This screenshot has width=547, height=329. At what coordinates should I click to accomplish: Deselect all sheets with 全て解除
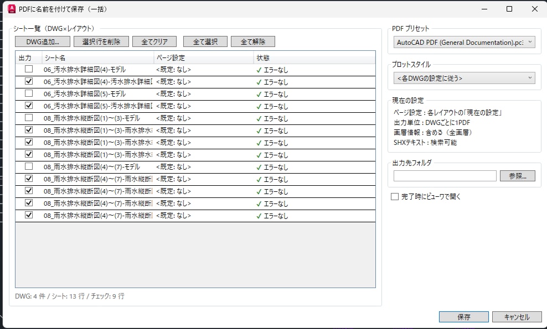(x=253, y=42)
